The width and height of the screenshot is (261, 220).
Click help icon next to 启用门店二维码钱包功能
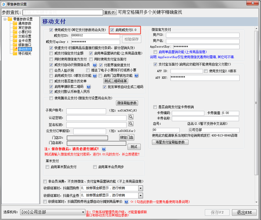[x=137, y=76]
